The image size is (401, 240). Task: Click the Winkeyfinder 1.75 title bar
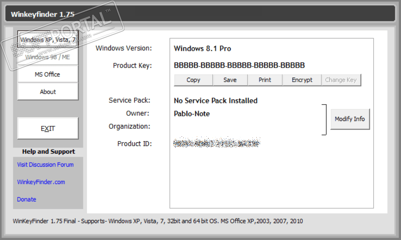pos(200,13)
